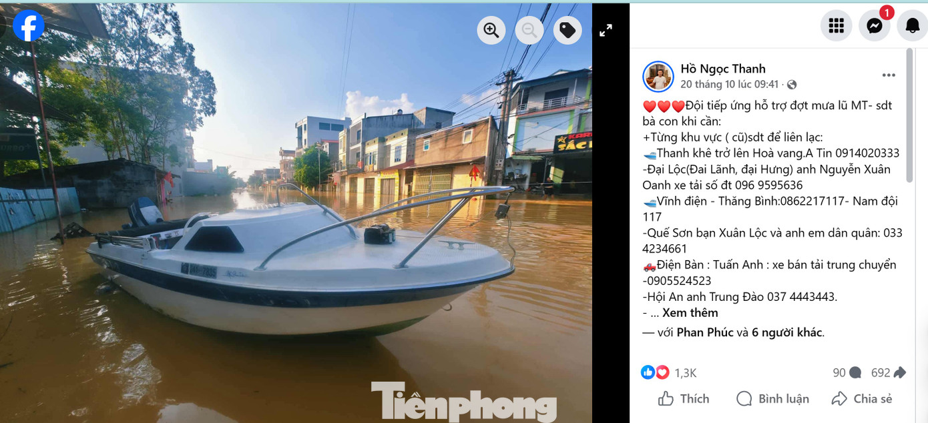
Task: Open Messenger chats
Action: 875,26
